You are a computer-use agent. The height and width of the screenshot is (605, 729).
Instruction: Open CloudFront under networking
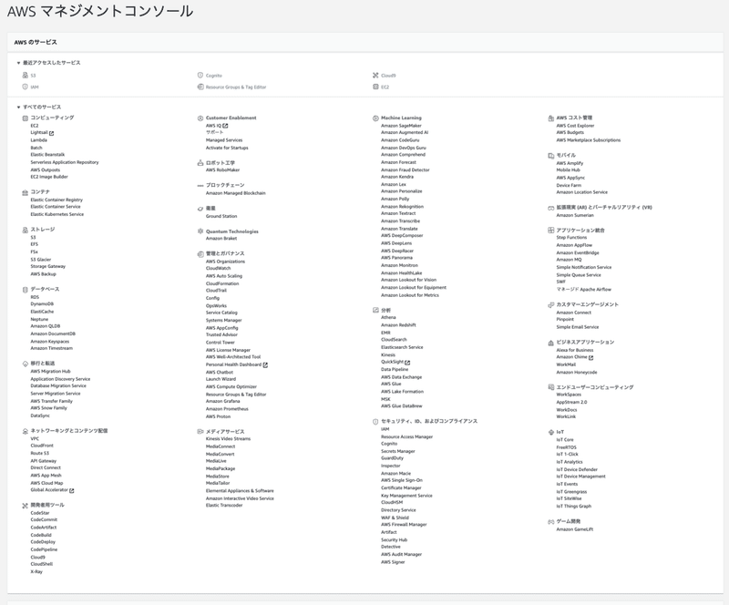pos(42,446)
